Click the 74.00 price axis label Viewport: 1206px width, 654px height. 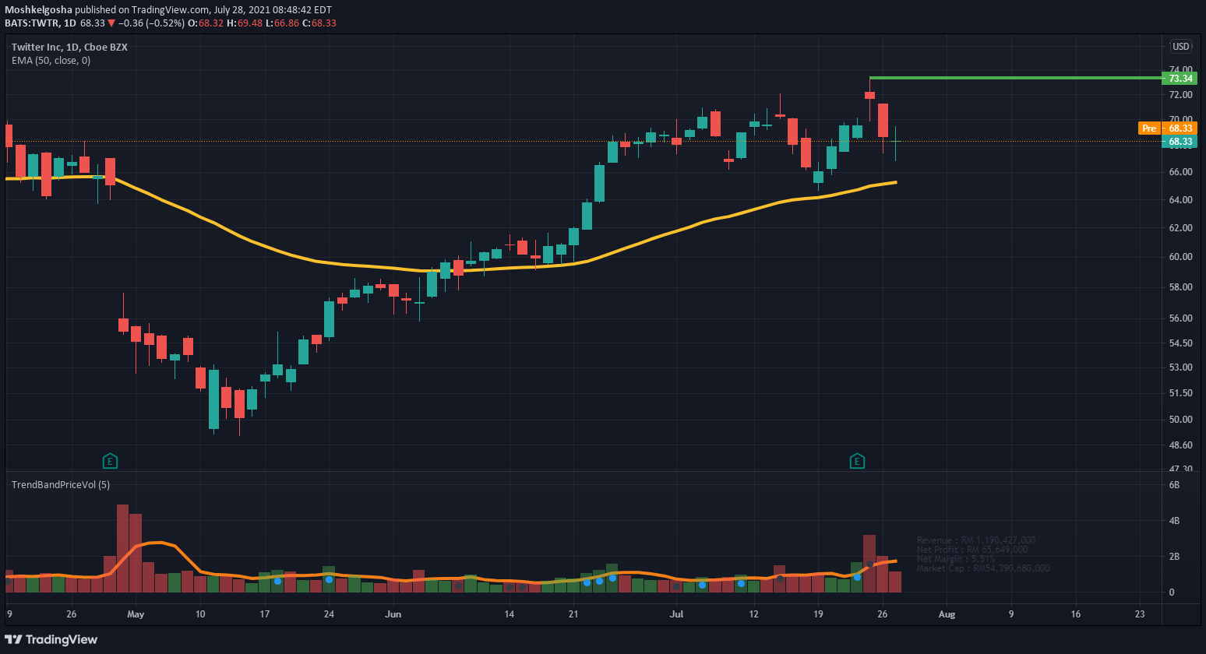click(1181, 69)
